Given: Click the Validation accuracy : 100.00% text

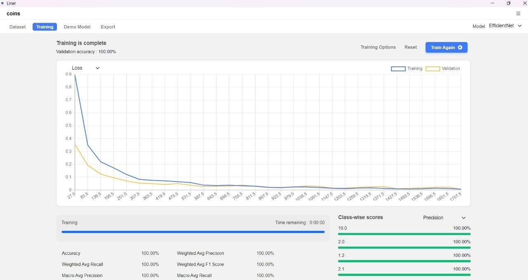Looking at the screenshot, I should pyautogui.click(x=86, y=52).
